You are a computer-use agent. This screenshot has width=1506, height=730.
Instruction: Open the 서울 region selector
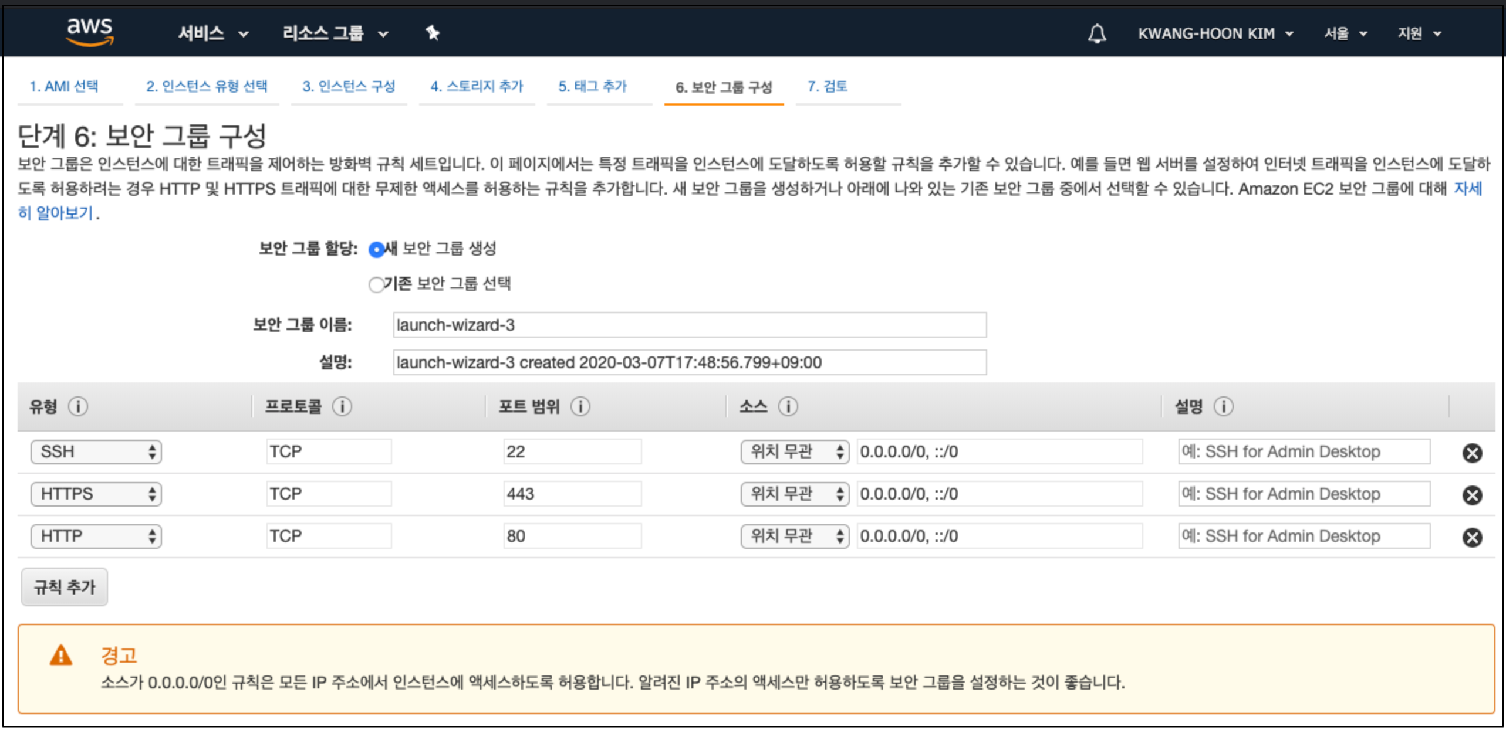click(1345, 33)
